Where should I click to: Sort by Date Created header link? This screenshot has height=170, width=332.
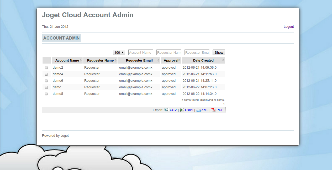click(x=203, y=61)
